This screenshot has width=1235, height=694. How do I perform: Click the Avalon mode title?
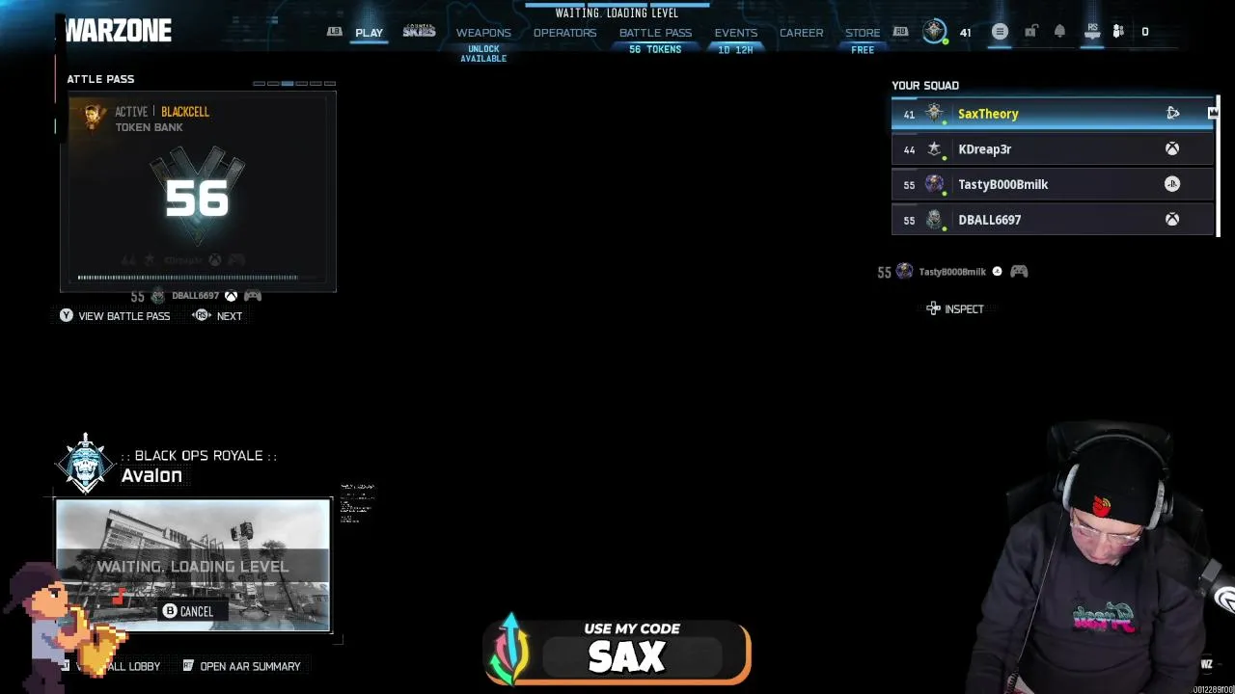[x=151, y=475]
